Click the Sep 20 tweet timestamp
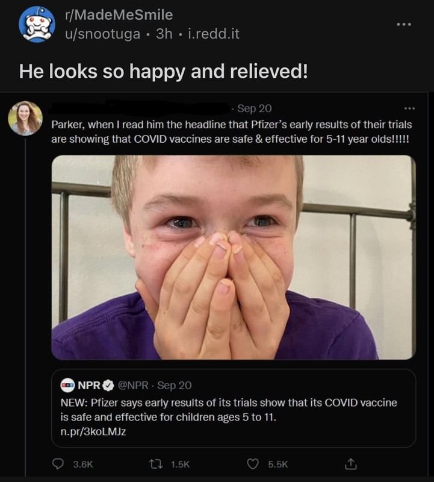Screen dimensions: 434x482 coord(254,108)
